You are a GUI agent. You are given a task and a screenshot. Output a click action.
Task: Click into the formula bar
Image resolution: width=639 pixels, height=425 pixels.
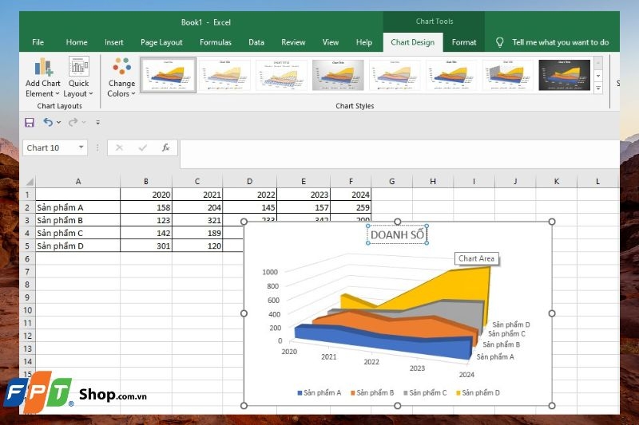click(x=399, y=154)
